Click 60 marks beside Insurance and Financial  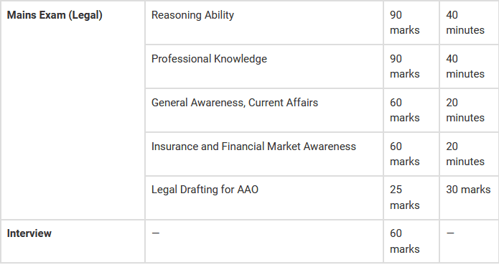pos(404,154)
